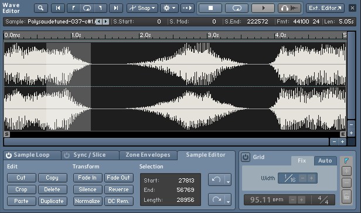This screenshot has width=361, height=213.
Task: Click the auto-pre-listen arrow dots button
Action: pyautogui.click(x=188, y=8)
